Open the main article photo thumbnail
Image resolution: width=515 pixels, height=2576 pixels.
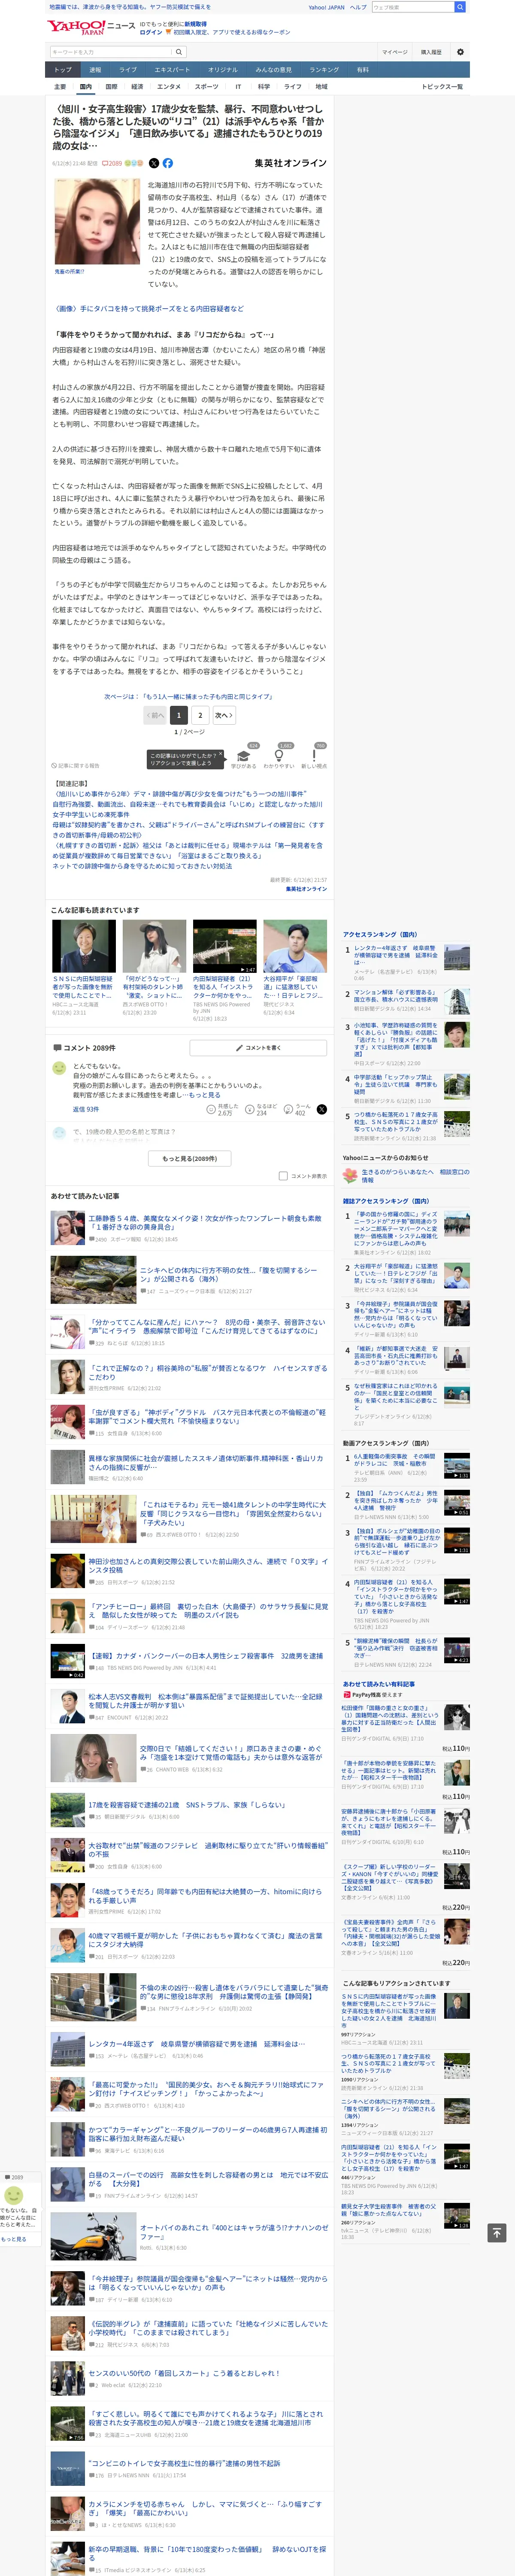[97, 222]
